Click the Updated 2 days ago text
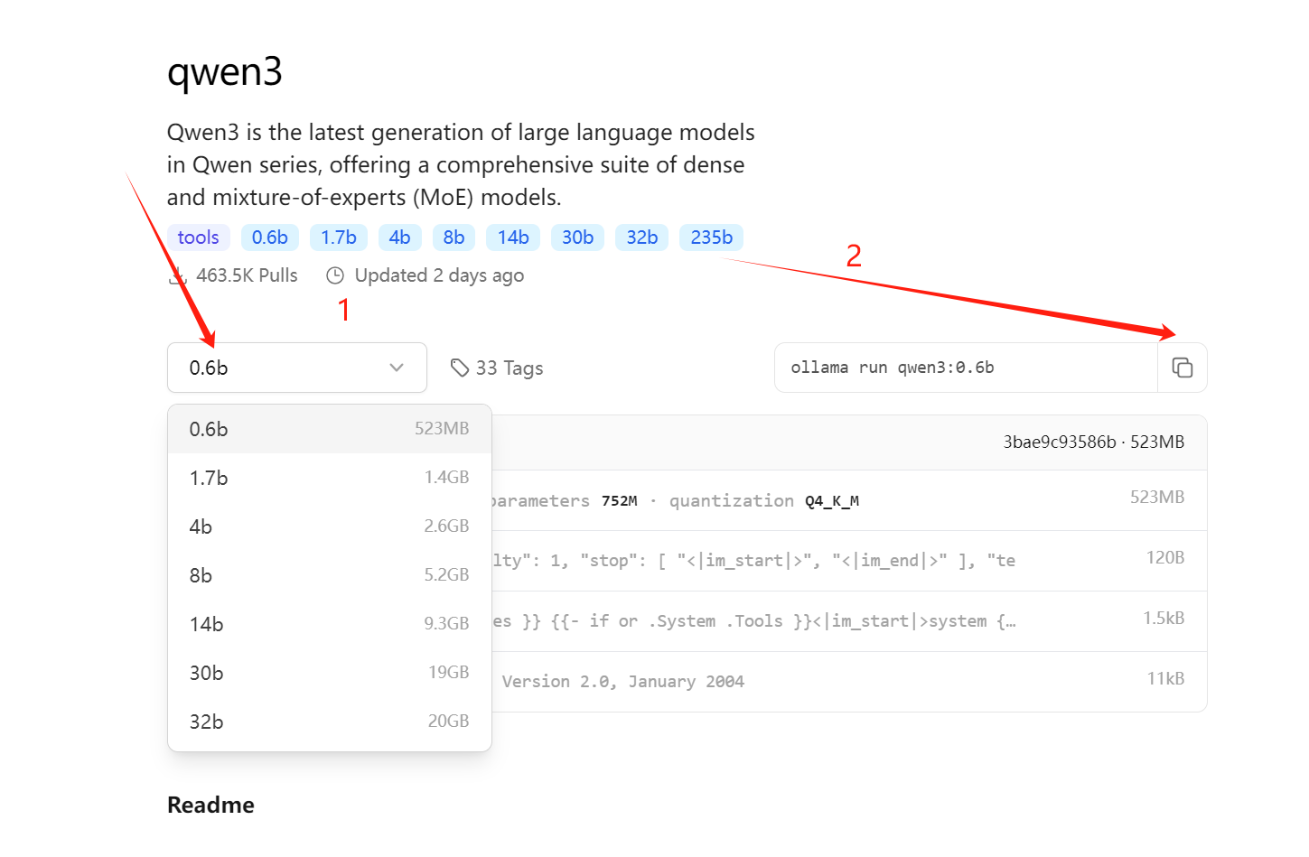The height and width of the screenshot is (857, 1309). [x=439, y=275]
